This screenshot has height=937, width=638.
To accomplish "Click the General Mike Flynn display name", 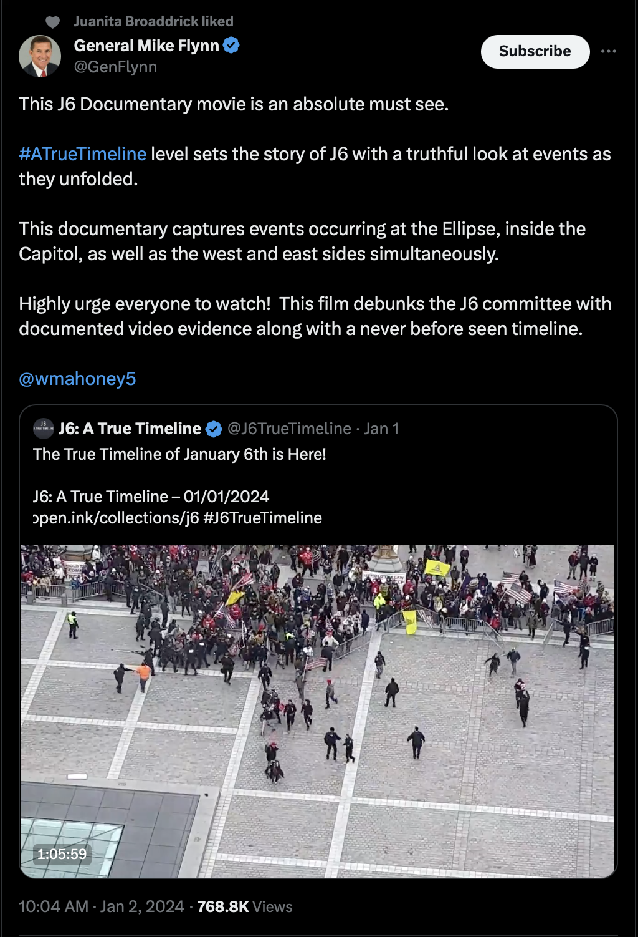I will pos(146,46).
